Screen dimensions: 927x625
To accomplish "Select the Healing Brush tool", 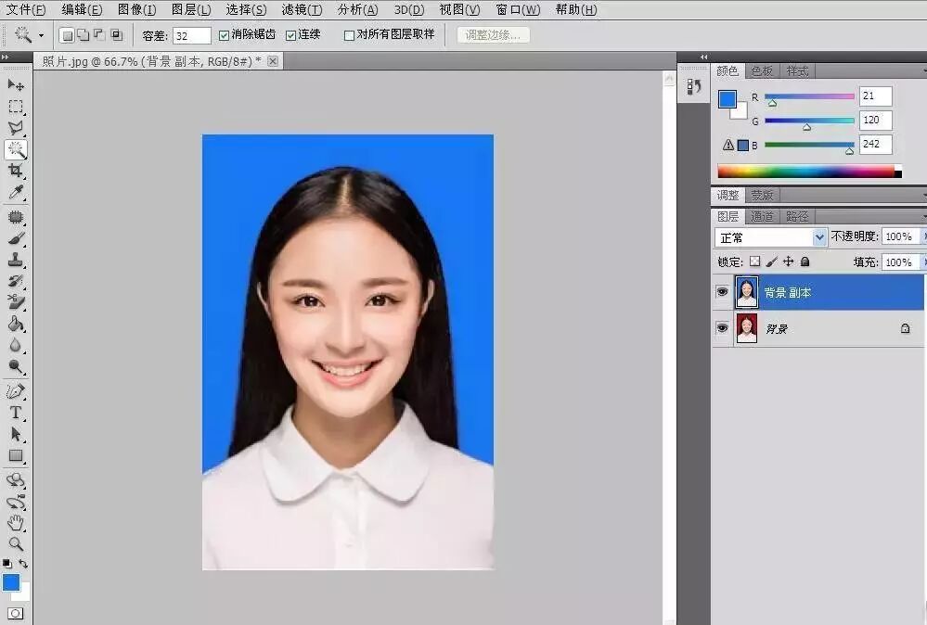I will point(16,217).
